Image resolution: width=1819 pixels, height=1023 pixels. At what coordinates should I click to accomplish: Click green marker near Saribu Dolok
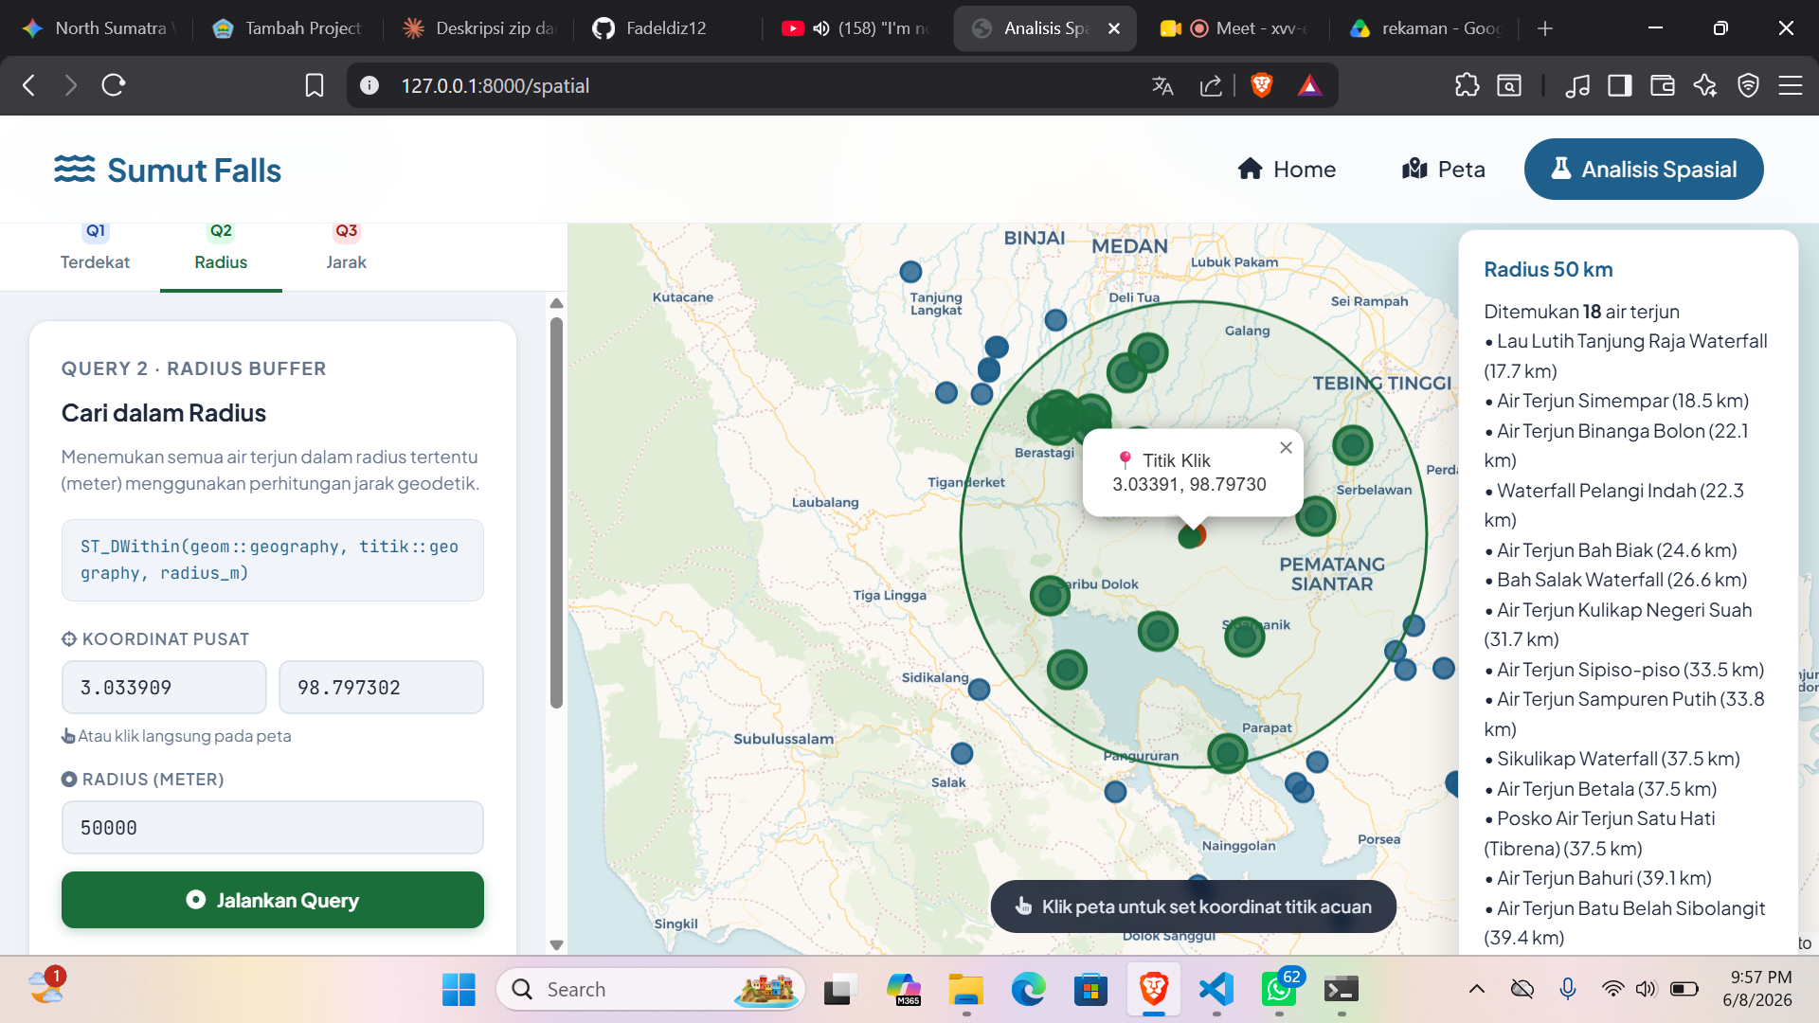pos(1050,596)
